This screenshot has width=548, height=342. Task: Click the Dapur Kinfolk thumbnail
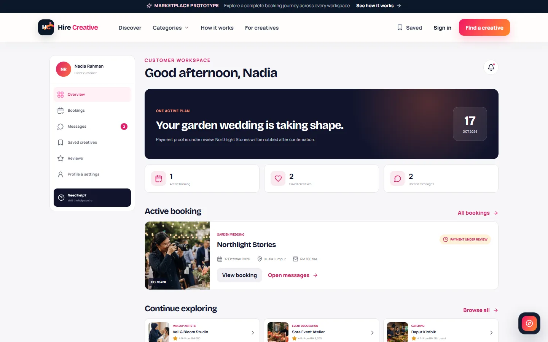pyautogui.click(x=397, y=332)
